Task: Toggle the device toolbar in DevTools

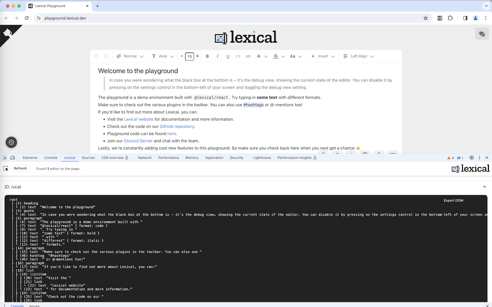Action: (13, 157)
